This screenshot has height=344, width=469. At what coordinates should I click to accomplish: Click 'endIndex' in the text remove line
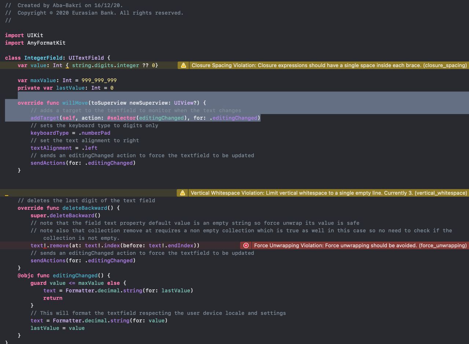click(x=181, y=246)
